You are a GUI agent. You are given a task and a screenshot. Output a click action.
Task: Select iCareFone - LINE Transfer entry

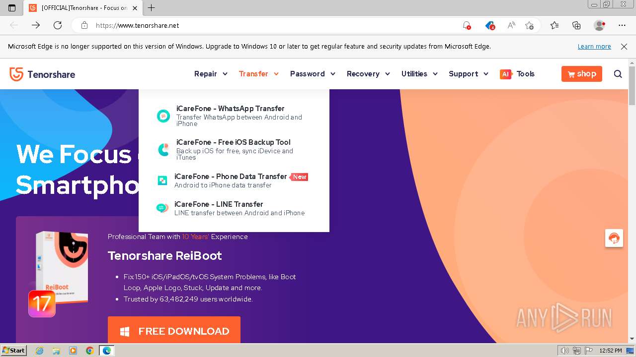click(x=234, y=208)
